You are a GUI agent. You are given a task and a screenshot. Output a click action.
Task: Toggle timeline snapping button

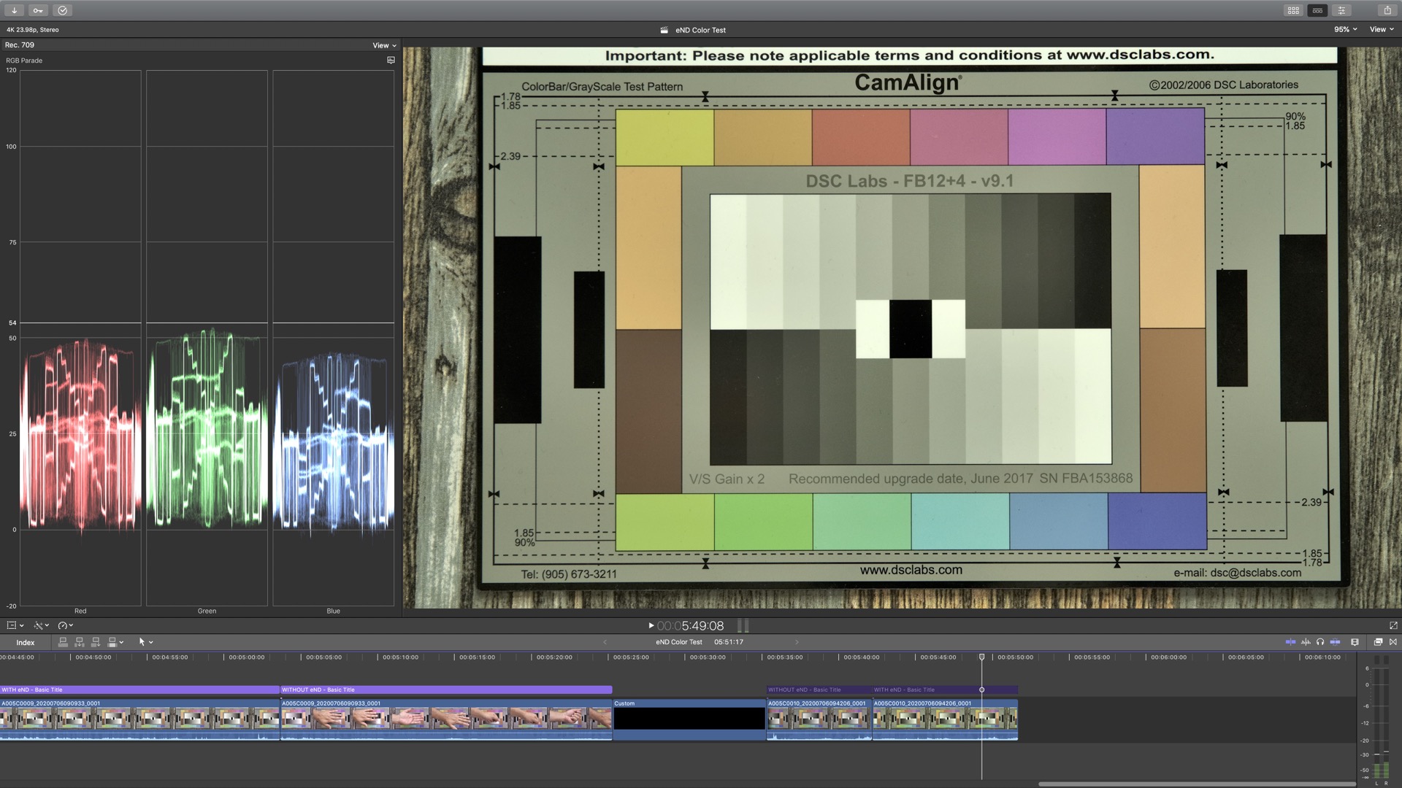tap(1336, 642)
